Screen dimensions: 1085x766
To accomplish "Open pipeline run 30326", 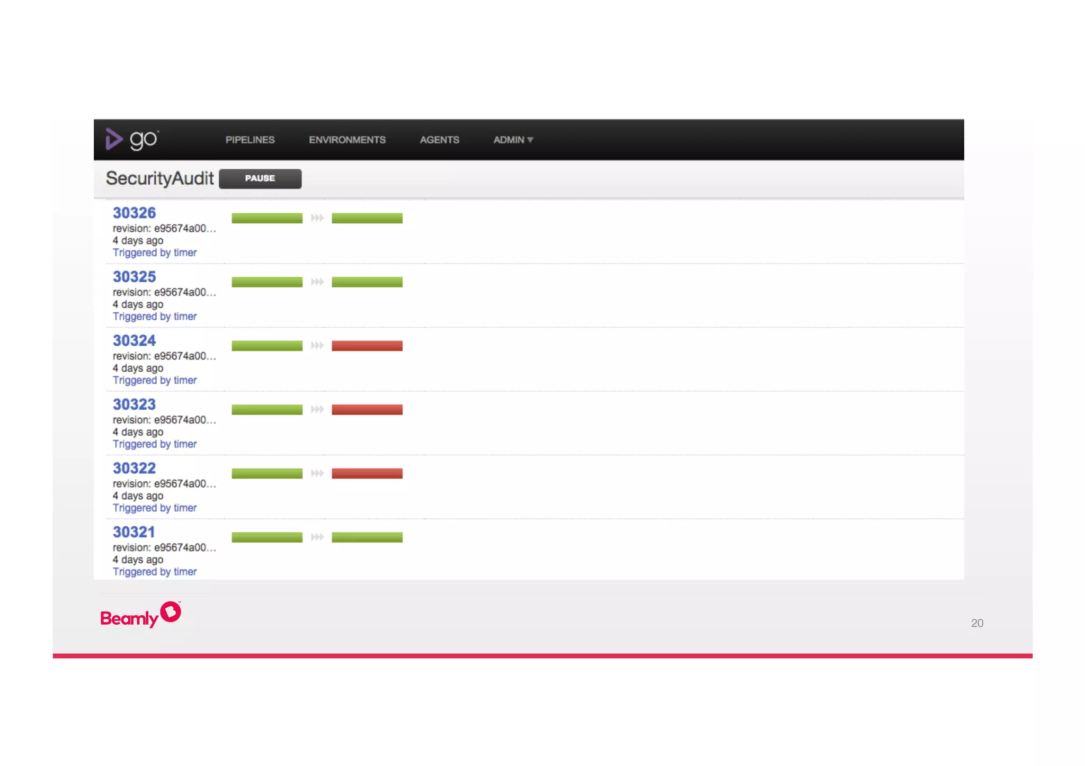I will pos(134,213).
